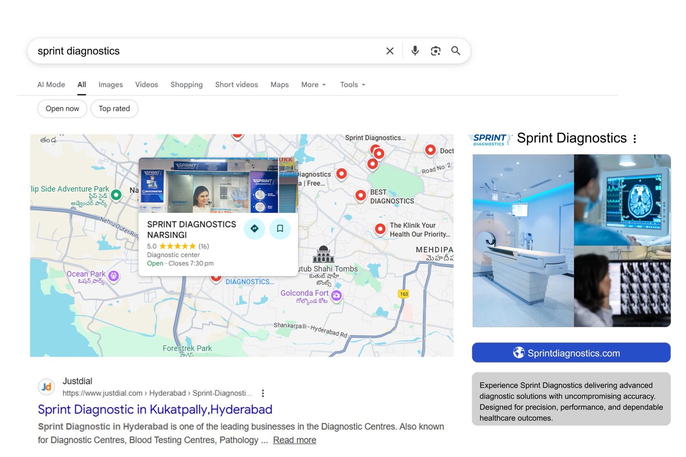This screenshot has width=686, height=457.
Task: Clear the search box text
Action: (390, 51)
